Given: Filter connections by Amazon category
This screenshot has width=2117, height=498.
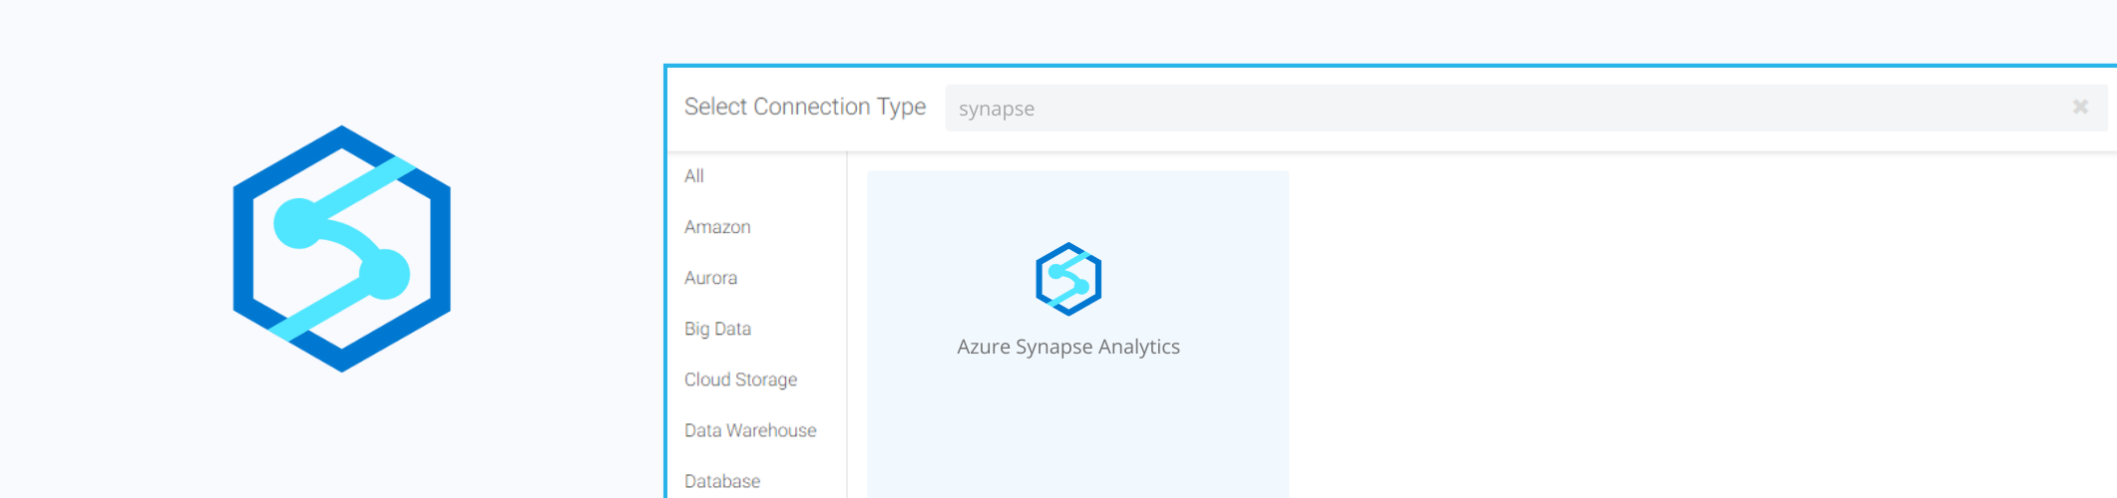Looking at the screenshot, I should [x=717, y=227].
